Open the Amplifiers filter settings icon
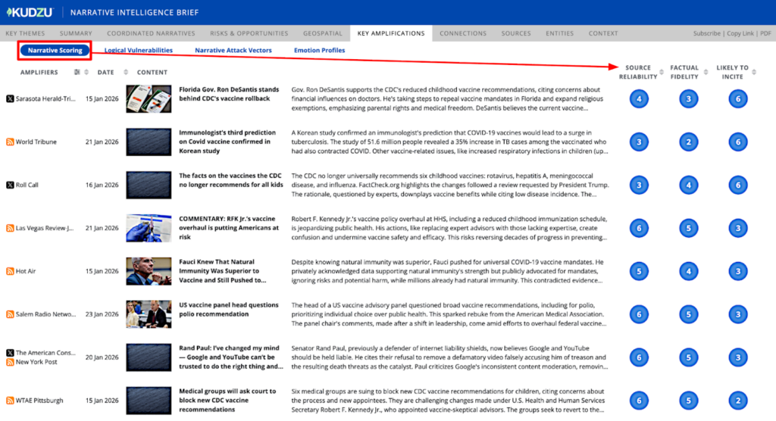The width and height of the screenshot is (776, 421). pyautogui.click(x=77, y=73)
